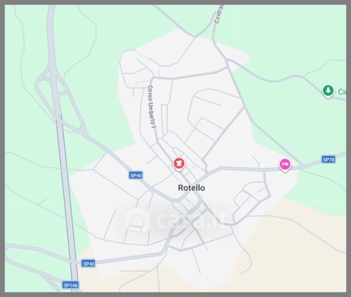The width and height of the screenshot is (351, 297).
Task: Click the thick north-south highway line
Action: pyautogui.click(x=65, y=179)
